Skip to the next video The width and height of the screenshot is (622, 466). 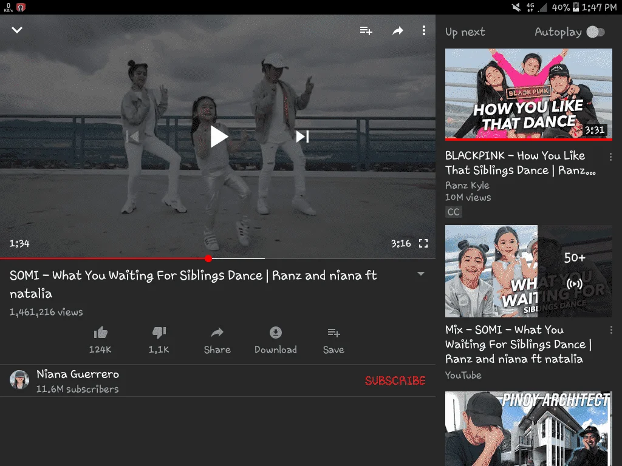click(302, 137)
